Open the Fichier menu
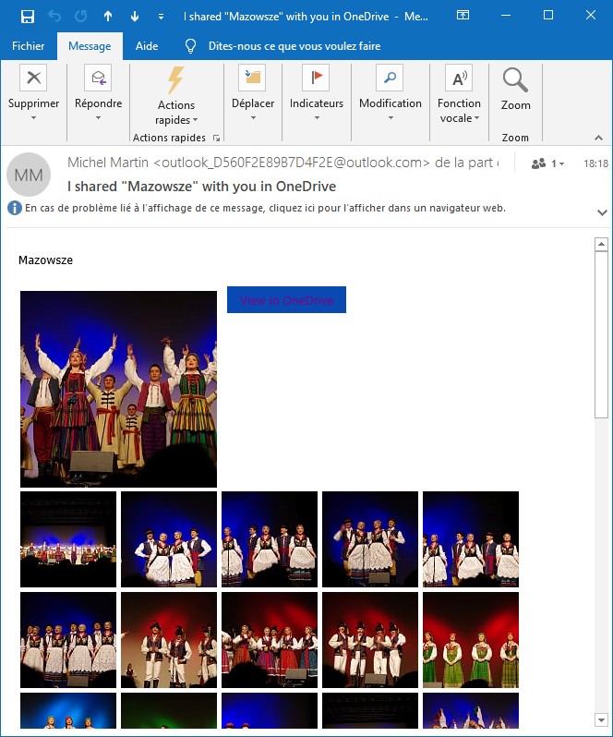 [28, 46]
